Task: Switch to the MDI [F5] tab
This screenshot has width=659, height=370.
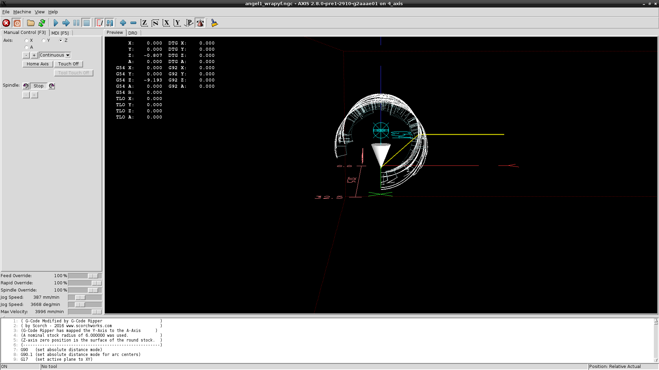Action: point(60,33)
